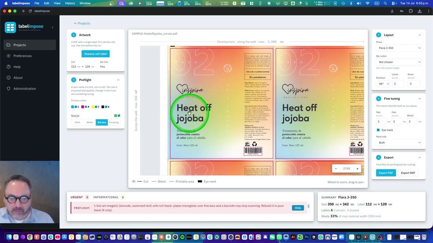Click the cyan C color swatch
The width and height of the screenshot is (433, 243).
pos(72,107)
